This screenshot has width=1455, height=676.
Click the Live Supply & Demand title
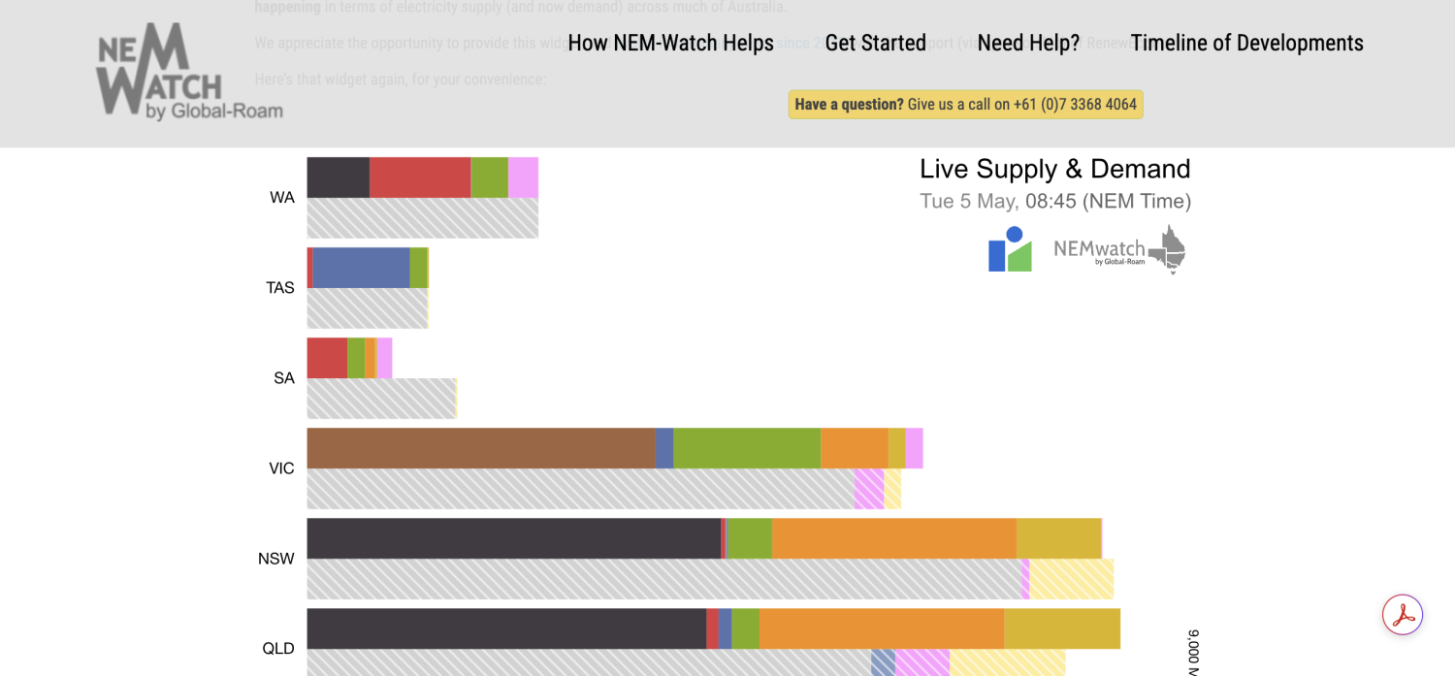point(1055,169)
